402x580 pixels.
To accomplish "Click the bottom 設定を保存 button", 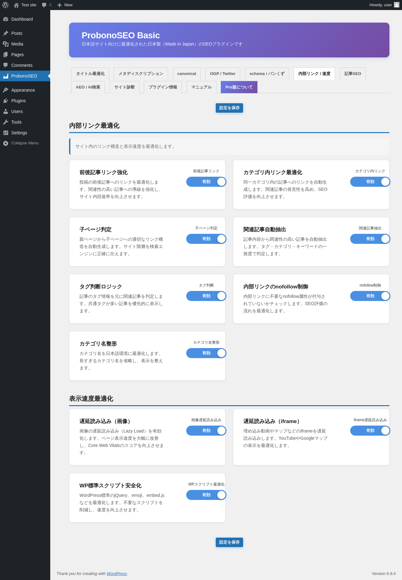I will pyautogui.click(x=229, y=542).
